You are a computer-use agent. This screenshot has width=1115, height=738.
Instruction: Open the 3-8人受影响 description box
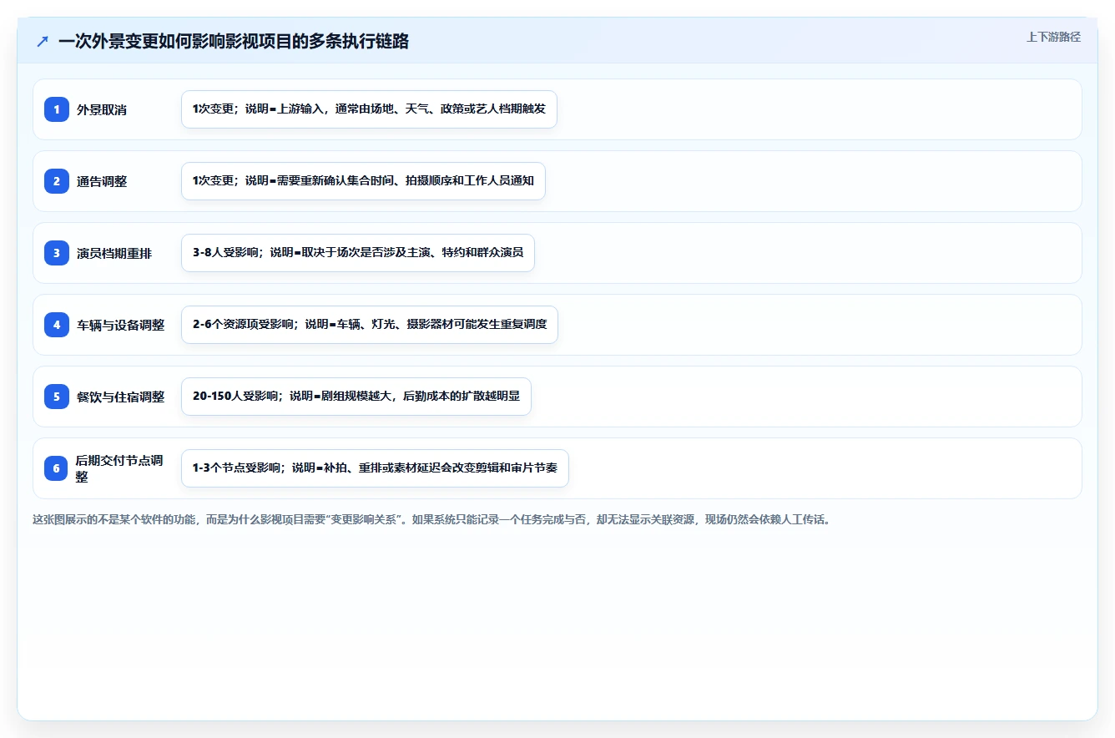(358, 253)
